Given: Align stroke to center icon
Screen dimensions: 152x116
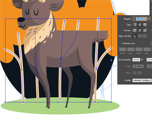Looking at the screenshot, I should 135,36.
